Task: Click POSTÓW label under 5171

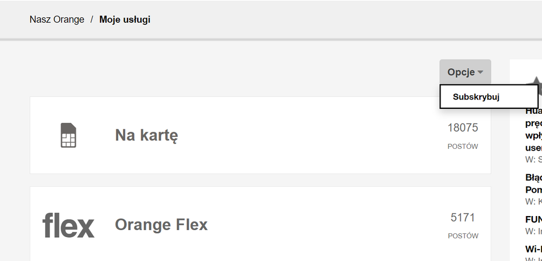Action: coord(463,236)
